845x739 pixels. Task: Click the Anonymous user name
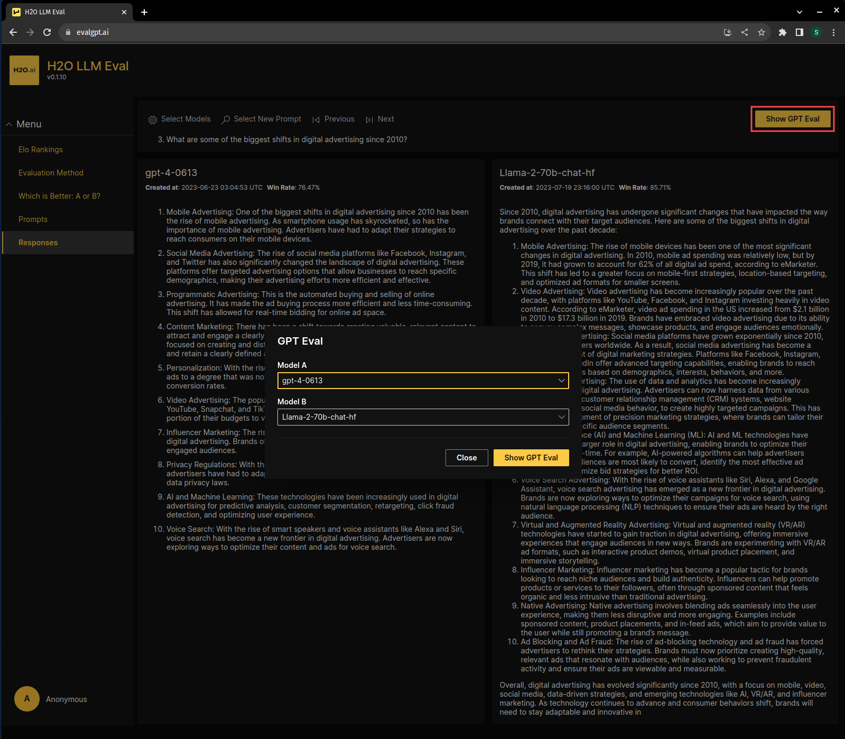(67, 699)
